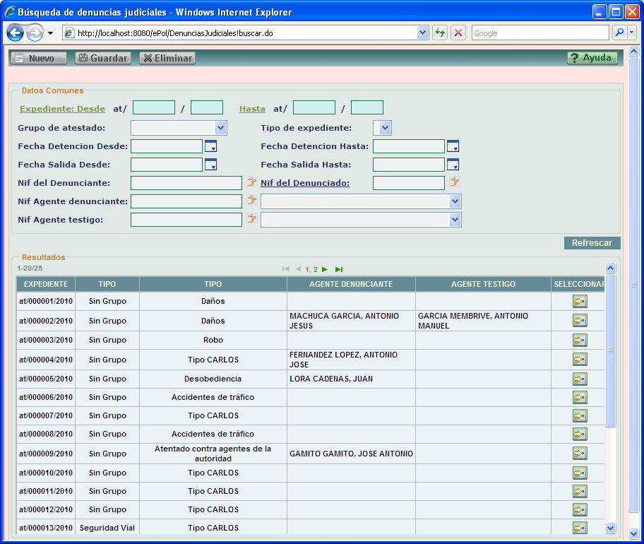The image size is (644, 544).
Task: Open the Ayuda help button
Action: (x=592, y=58)
